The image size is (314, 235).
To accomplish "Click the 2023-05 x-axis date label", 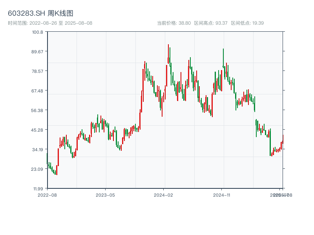I will point(105,195).
